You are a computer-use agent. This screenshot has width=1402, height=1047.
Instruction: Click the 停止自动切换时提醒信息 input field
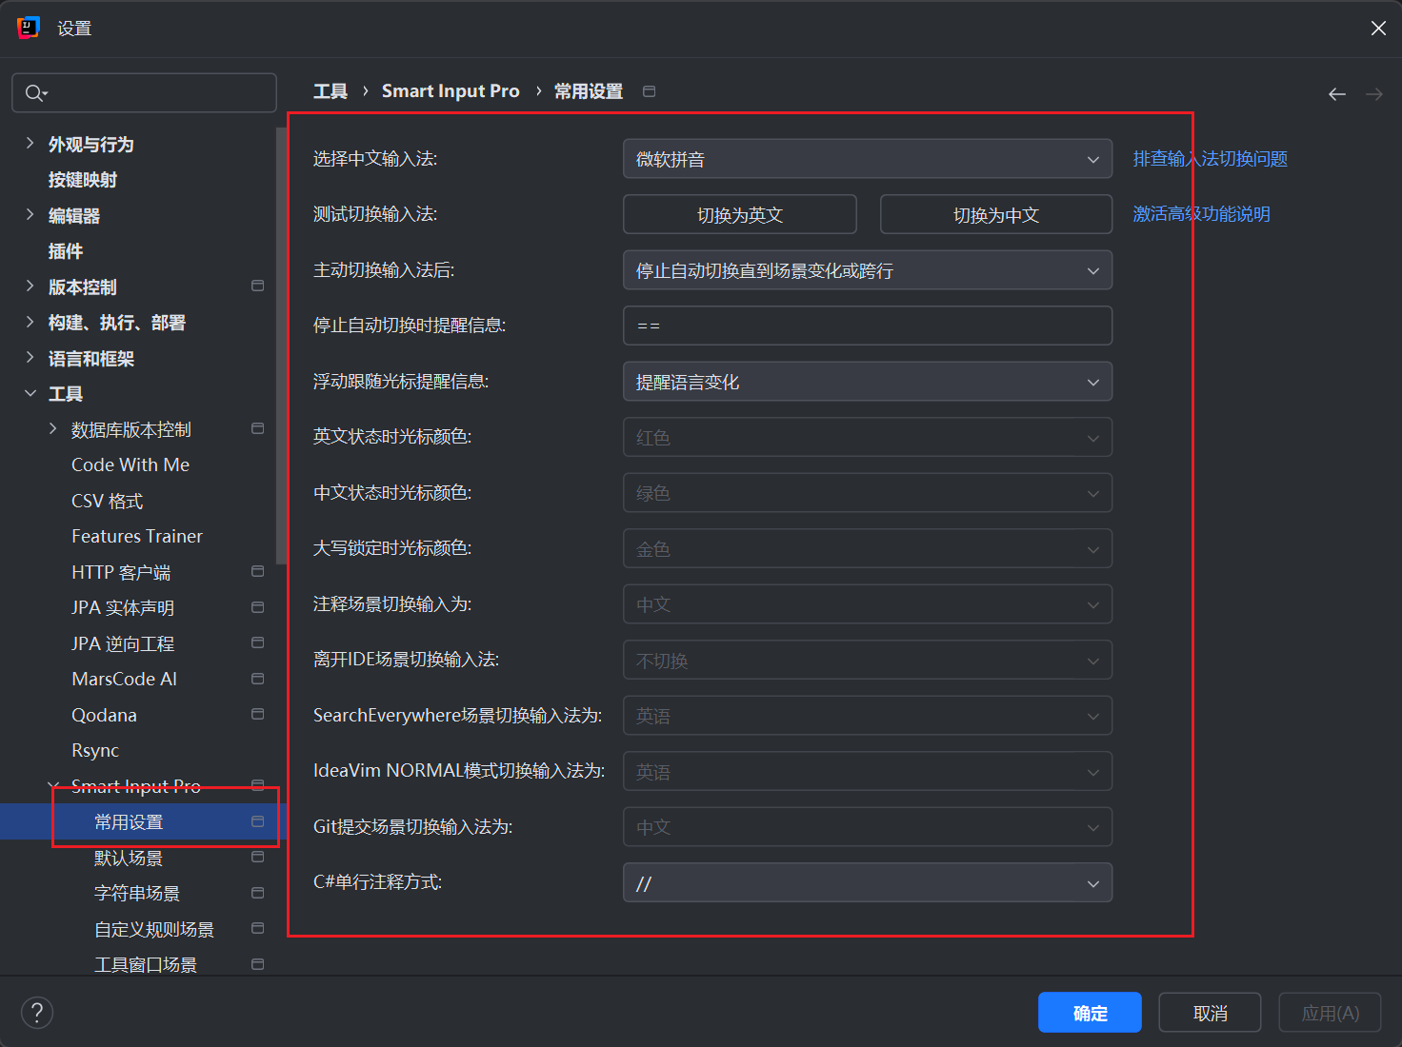coord(867,326)
